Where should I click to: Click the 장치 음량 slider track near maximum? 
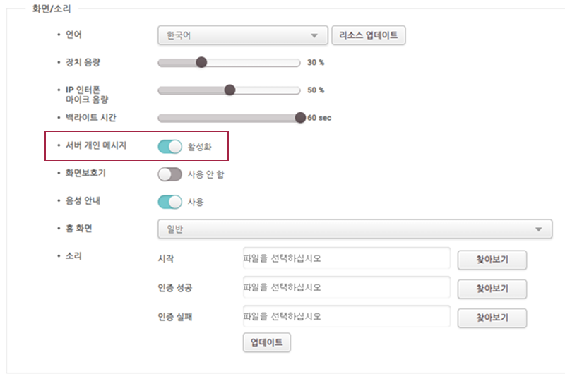294,63
